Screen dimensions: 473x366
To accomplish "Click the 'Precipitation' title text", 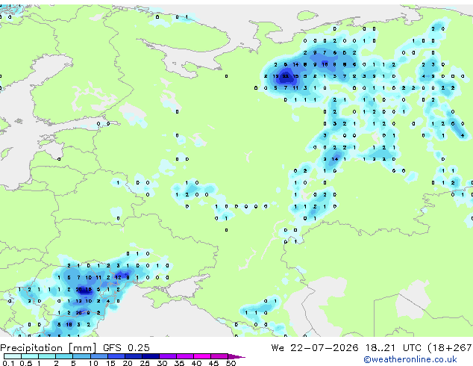I will (x=31, y=348).
